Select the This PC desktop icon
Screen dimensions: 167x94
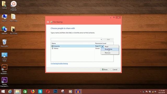(4, 18)
